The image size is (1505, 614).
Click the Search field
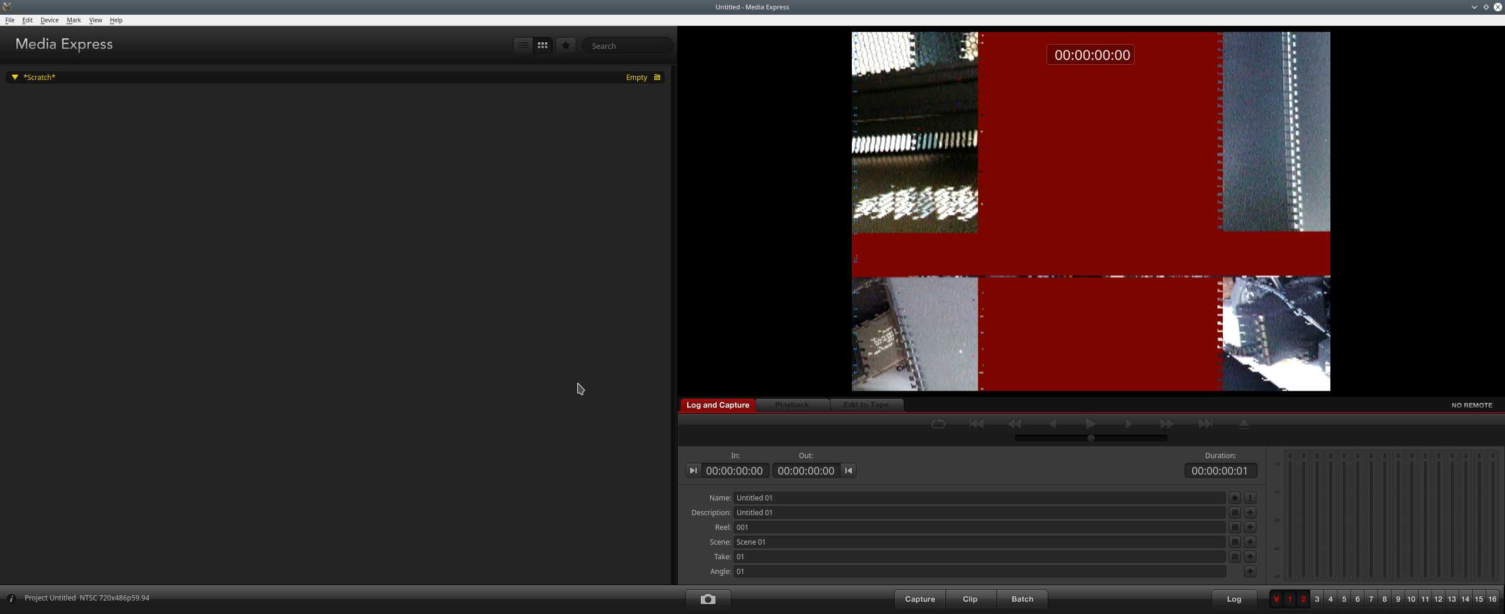(x=628, y=46)
